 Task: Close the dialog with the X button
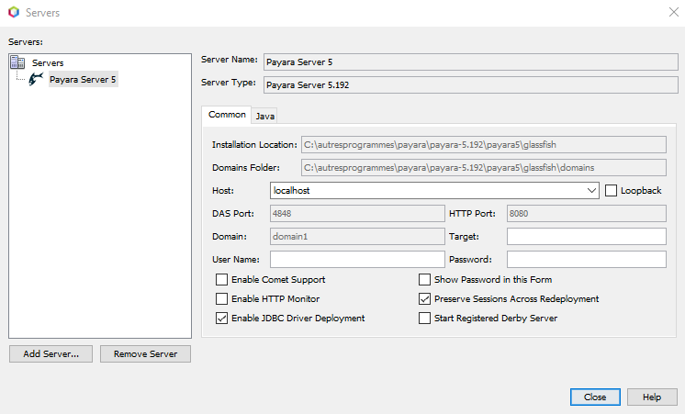coord(674,12)
